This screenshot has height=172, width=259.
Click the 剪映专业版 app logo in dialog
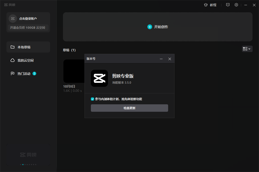[x=99, y=78]
